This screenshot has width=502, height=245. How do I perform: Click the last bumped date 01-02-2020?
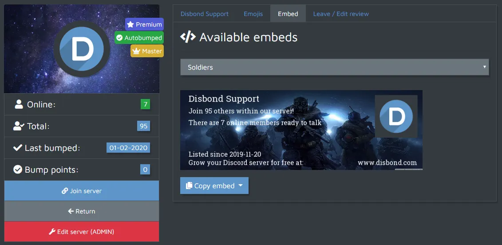[128, 148]
